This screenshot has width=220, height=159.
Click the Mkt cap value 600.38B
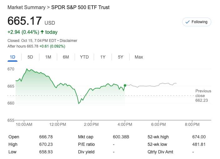coord(120,137)
